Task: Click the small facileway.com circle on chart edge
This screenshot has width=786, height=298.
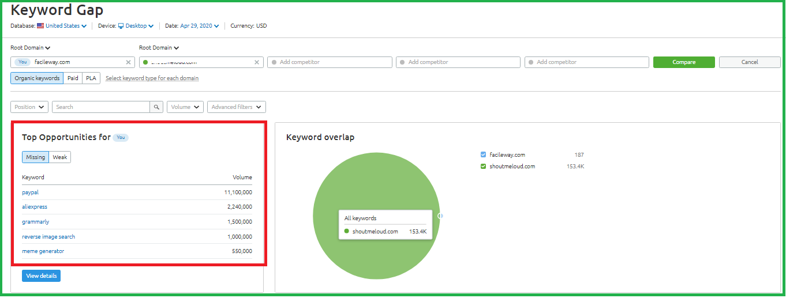Action: [x=441, y=216]
